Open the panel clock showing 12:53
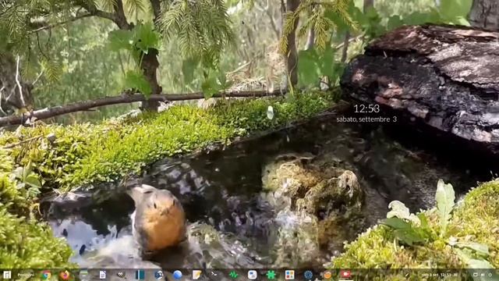 click(x=439, y=275)
